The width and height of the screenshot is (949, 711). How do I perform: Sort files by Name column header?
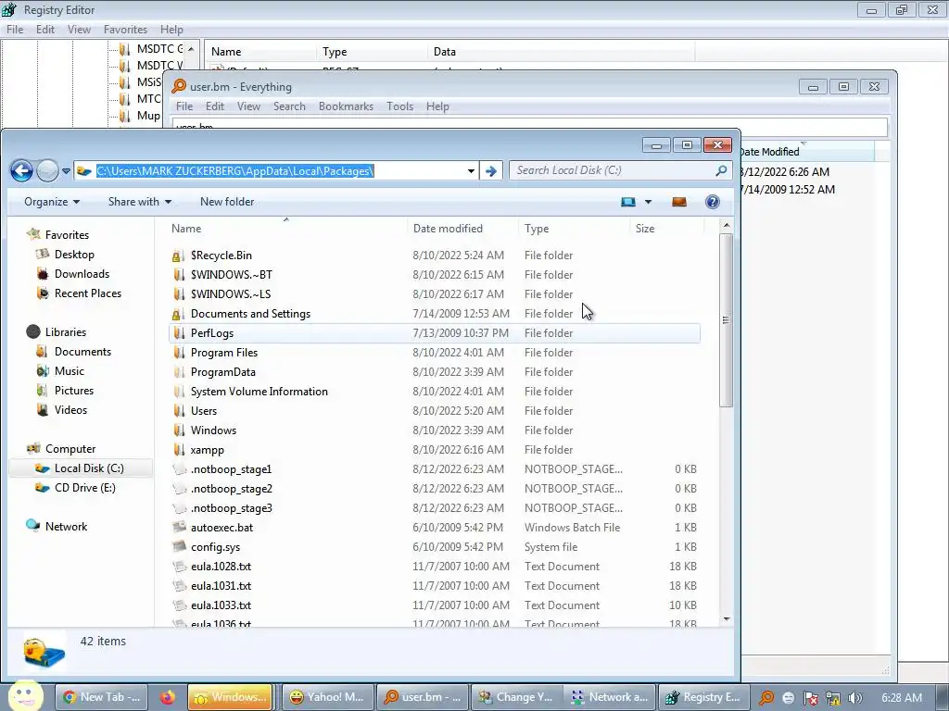coord(186,229)
